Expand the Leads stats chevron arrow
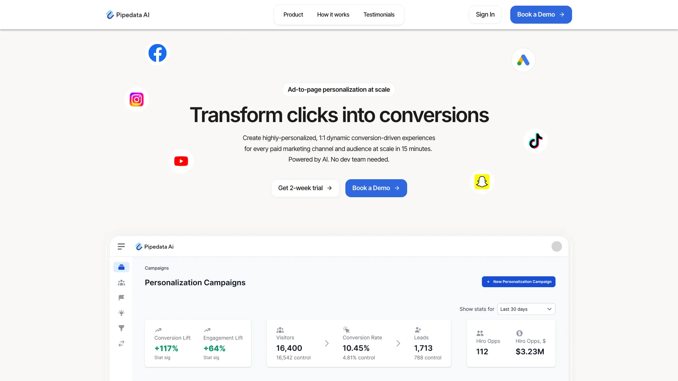Screen dimensions: 678x381 [398, 343]
